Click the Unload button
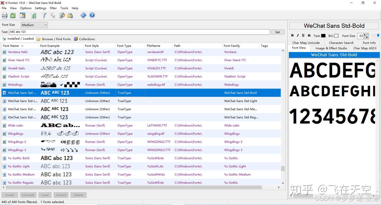 click(x=61, y=195)
